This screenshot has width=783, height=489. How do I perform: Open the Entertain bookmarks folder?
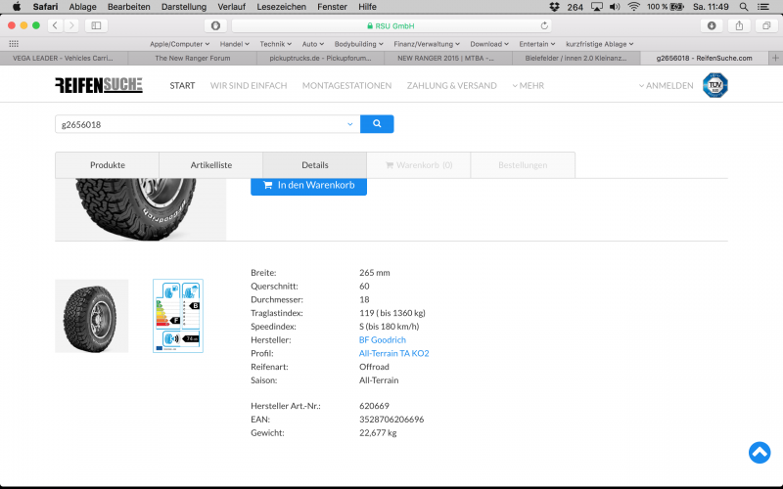(x=536, y=44)
